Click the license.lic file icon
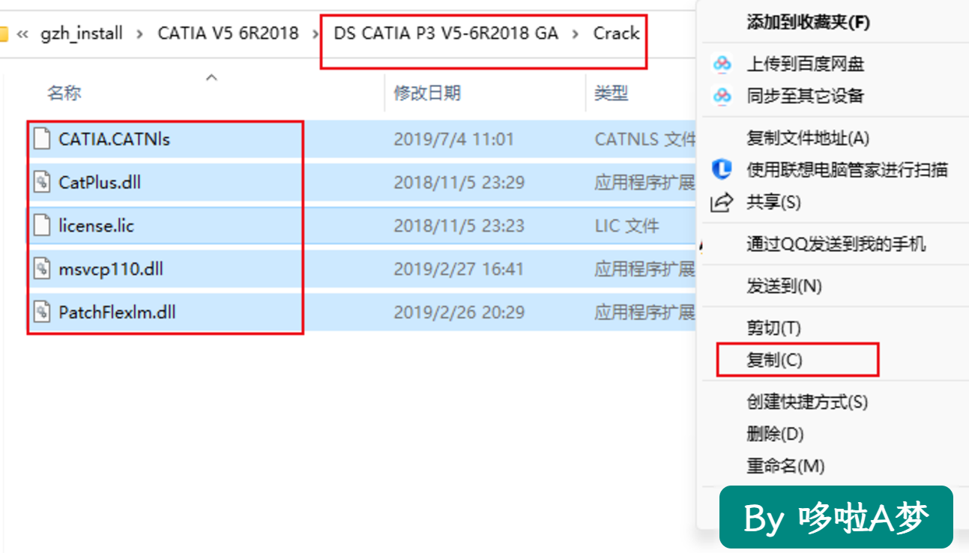969x553 pixels. [x=42, y=226]
